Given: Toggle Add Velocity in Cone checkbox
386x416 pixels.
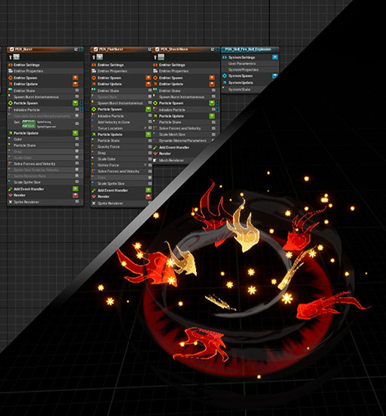Looking at the screenshot, I should coord(150,122).
